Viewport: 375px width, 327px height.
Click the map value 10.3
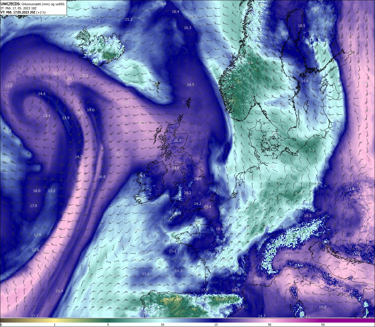[272, 167]
